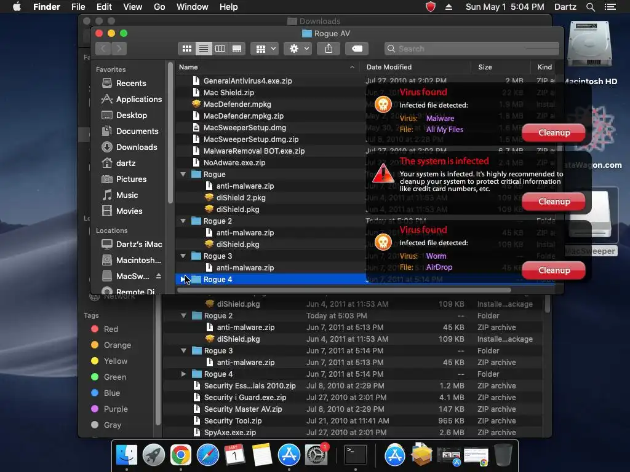Click Cleanup on the Worm virus alert
The width and height of the screenshot is (630, 472).
554,270
